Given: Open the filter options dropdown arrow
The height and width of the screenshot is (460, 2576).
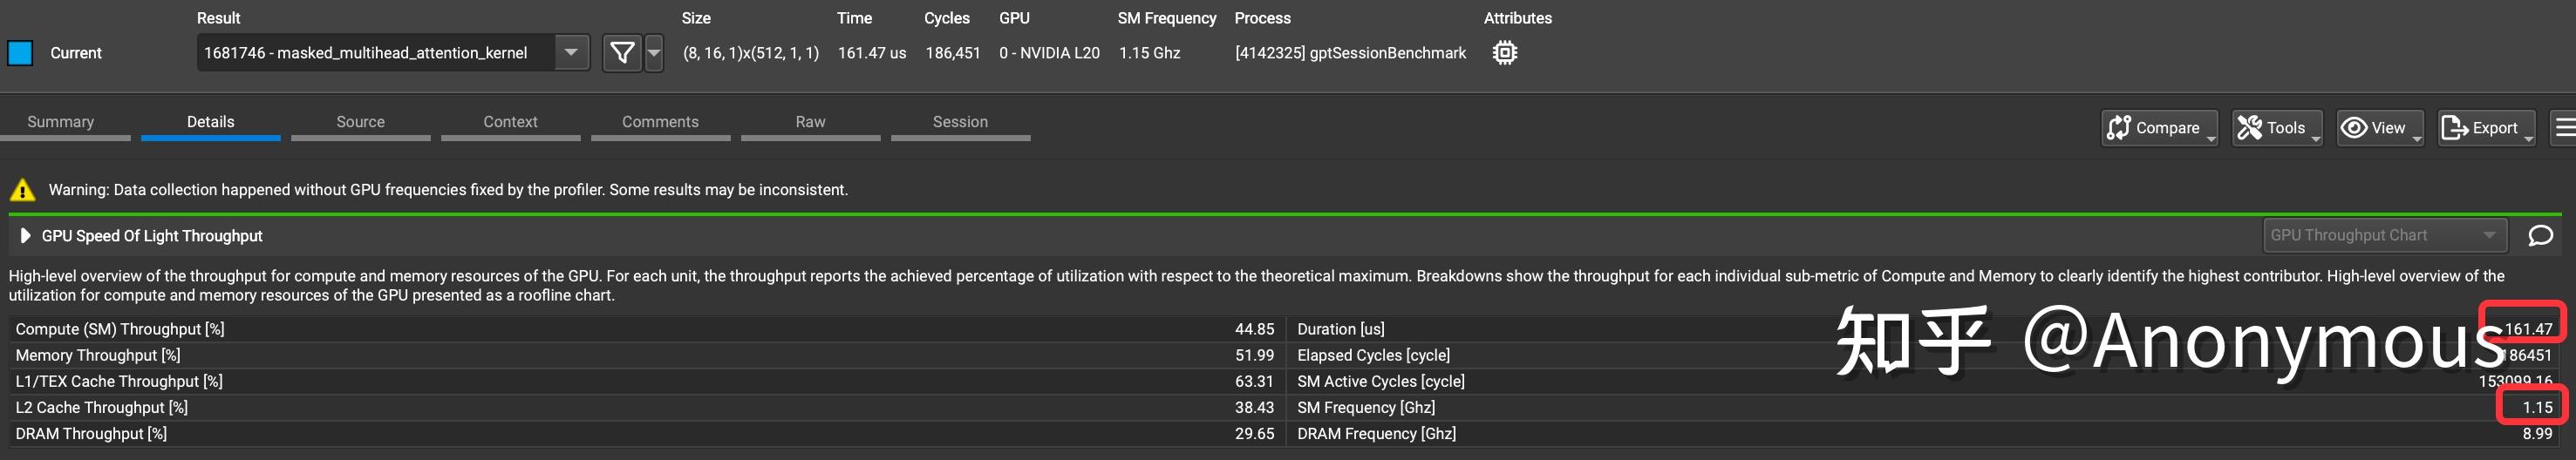Looking at the screenshot, I should pyautogui.click(x=654, y=53).
